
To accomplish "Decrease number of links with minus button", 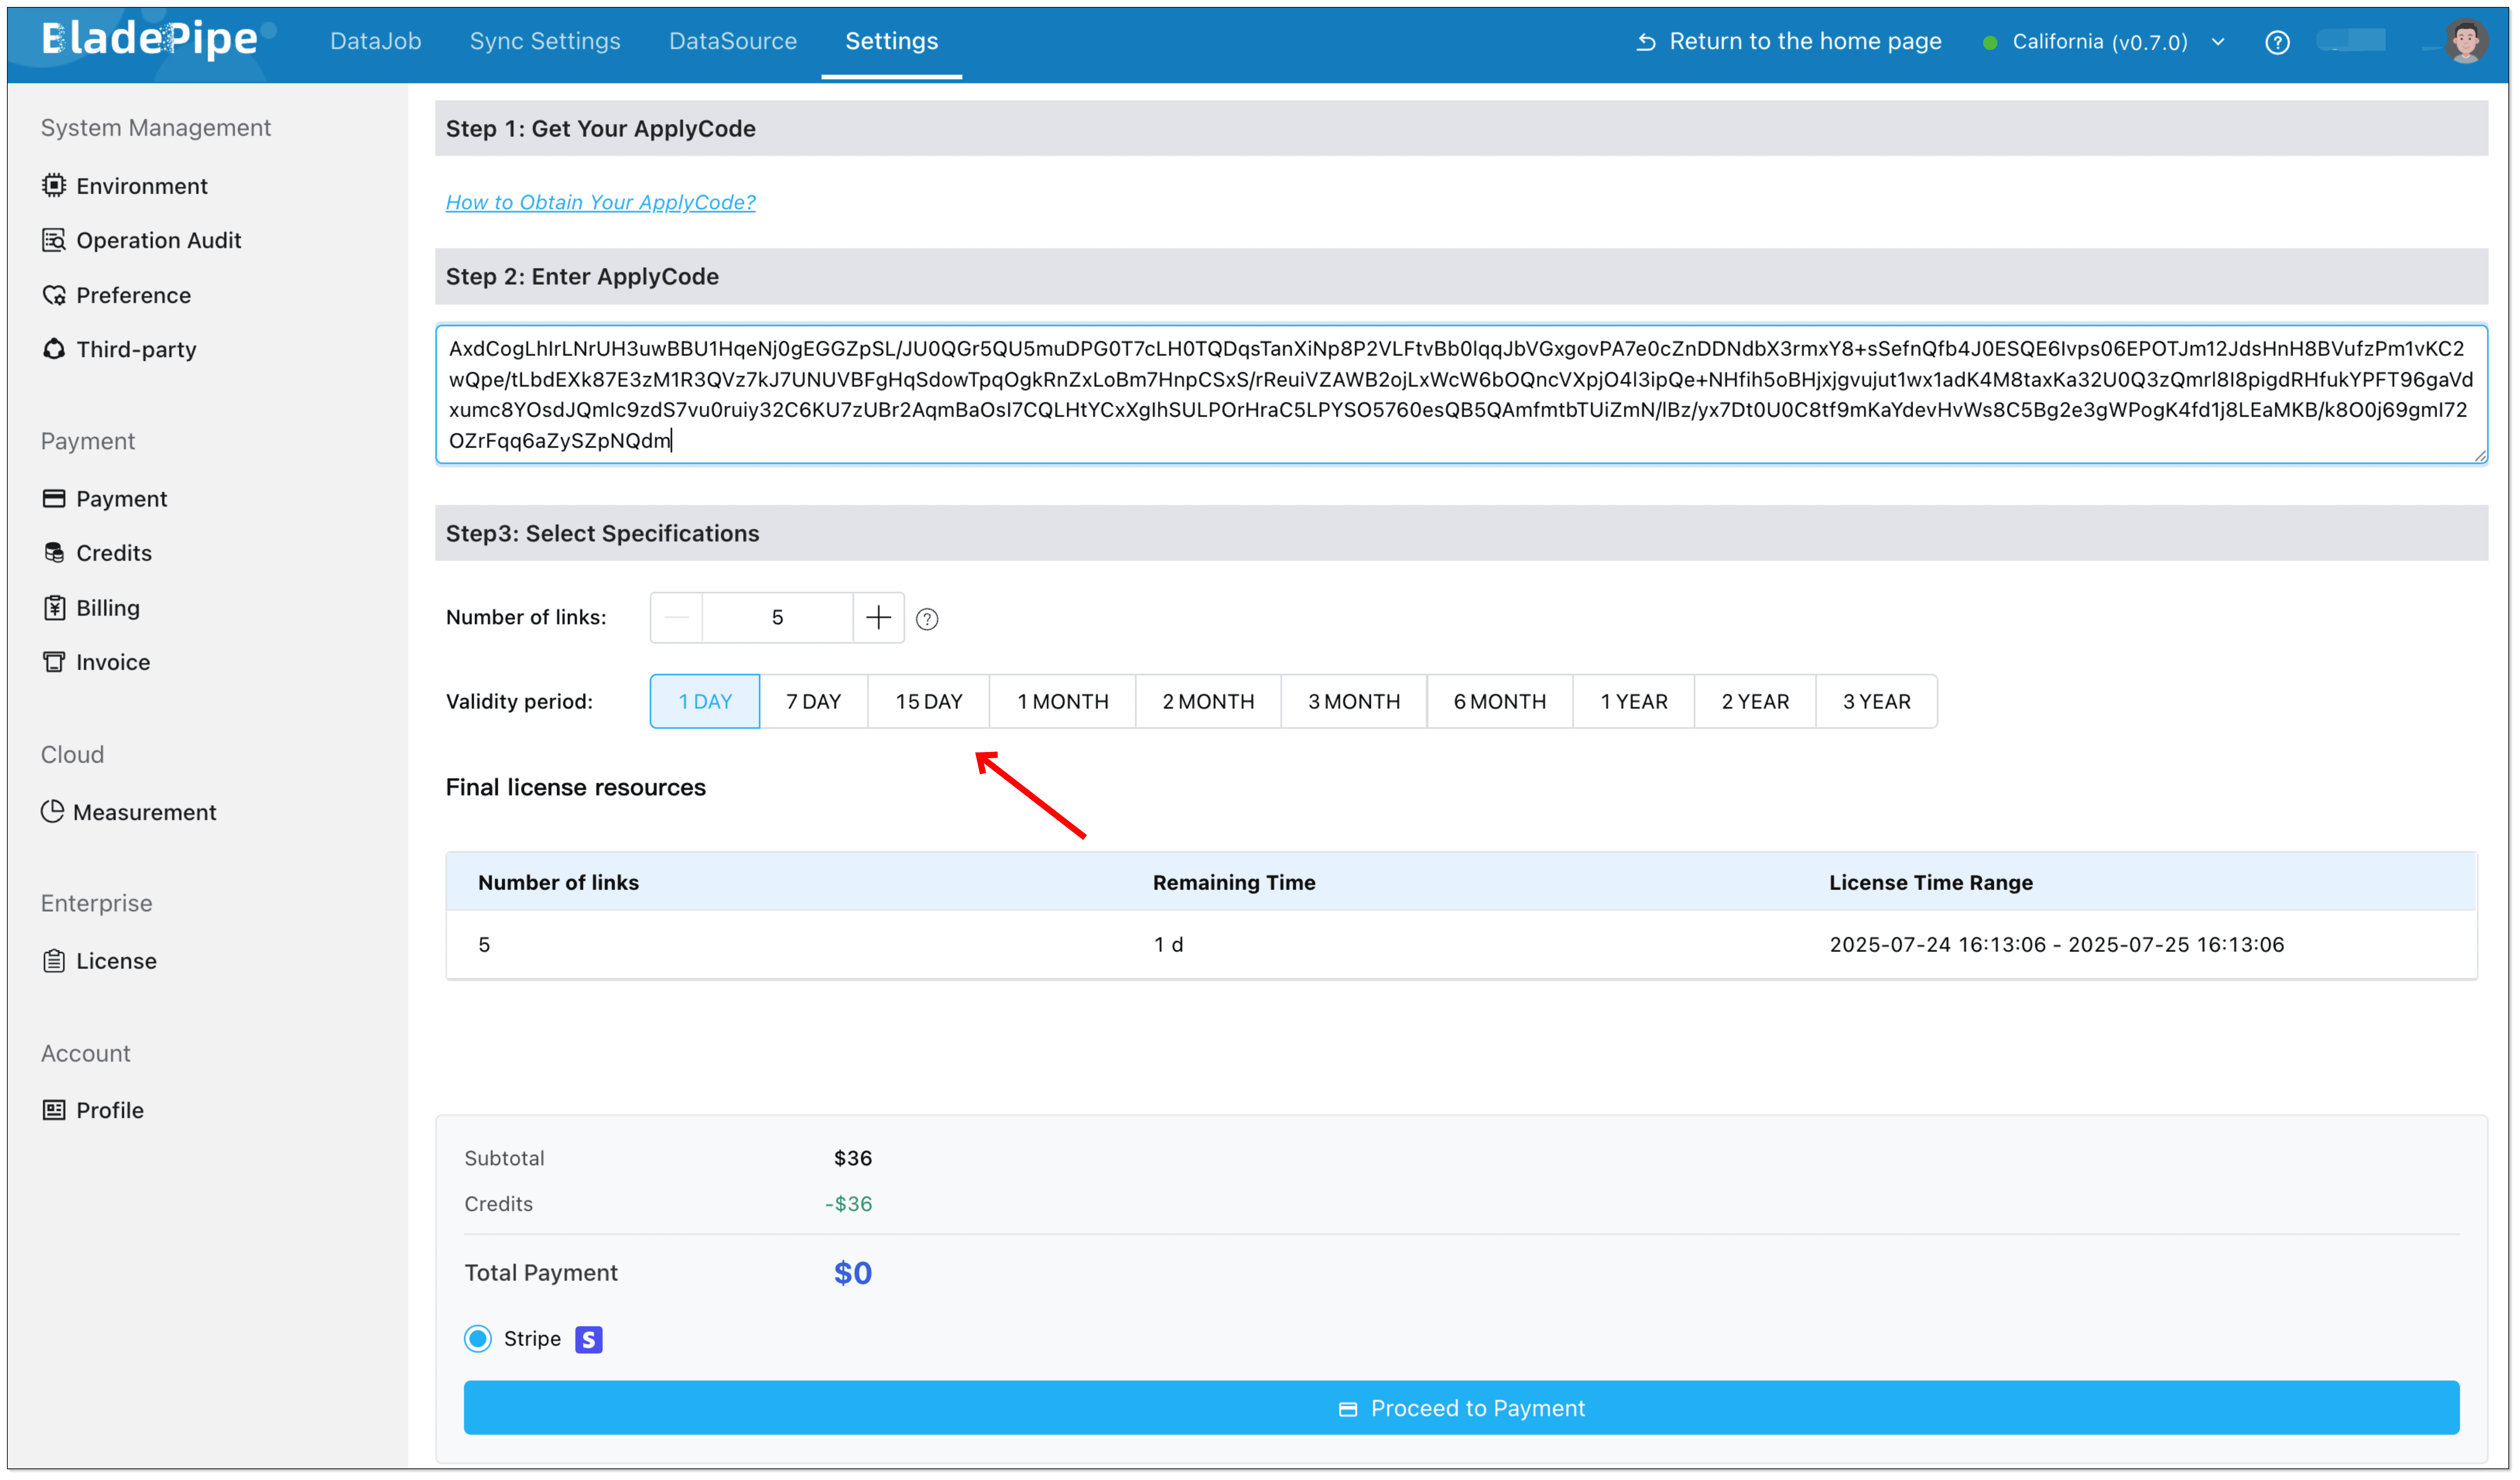I will pyautogui.click(x=677, y=617).
